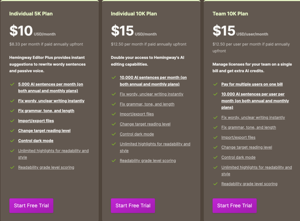This screenshot has height=221, width=300.
Task: Click checkmark next to Import/export files in Individual 10K
Action: point(114,114)
